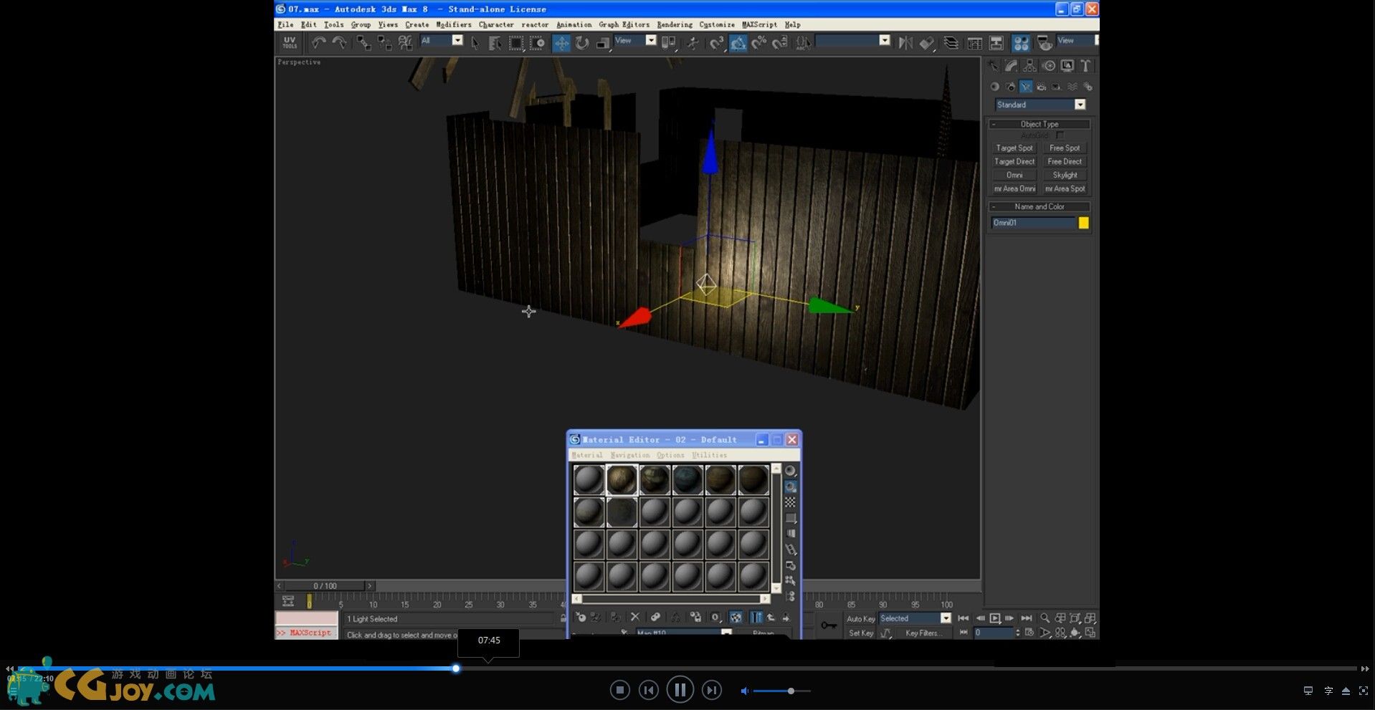Select the blue-tinted material sample slot
Viewport: 1375px width, 710px height.
[687, 479]
